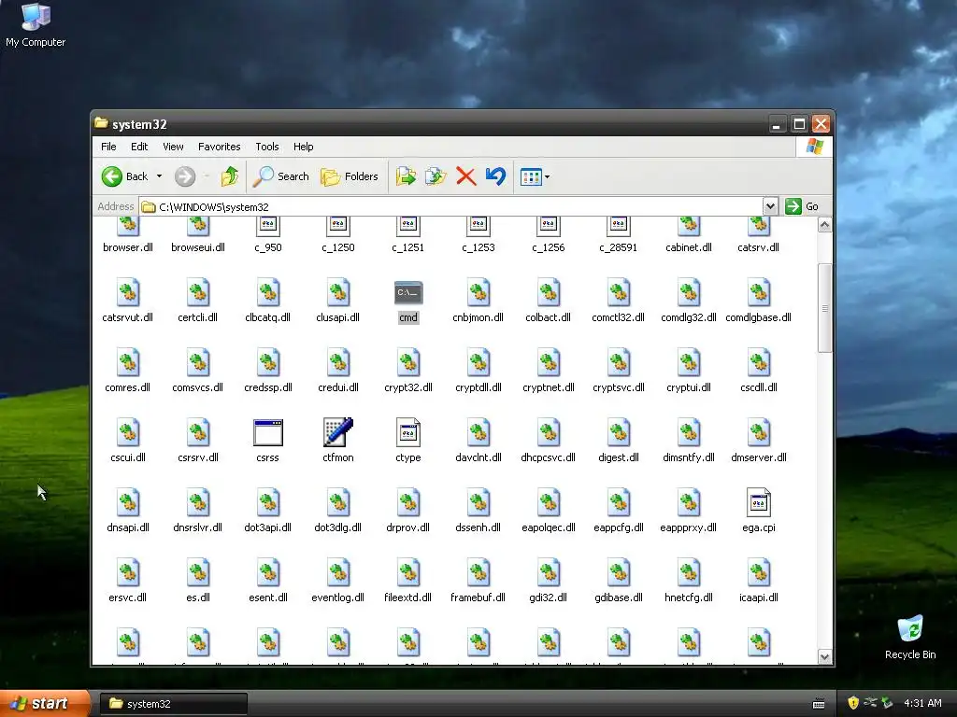
Task: Select the csrss program icon
Action: coord(268,433)
